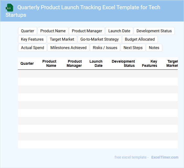The image size is (184, 168).
Task: Click the Milestones Achieved tag
Action: pos(68,48)
